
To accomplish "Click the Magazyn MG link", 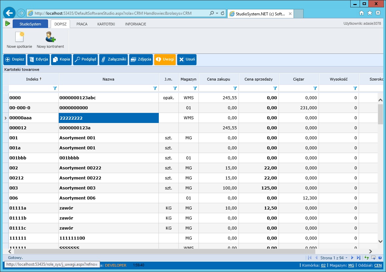I will point(351,265).
